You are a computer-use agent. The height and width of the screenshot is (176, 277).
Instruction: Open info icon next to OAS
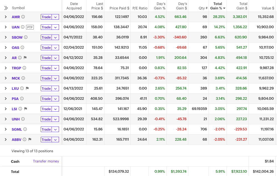point(22,48)
